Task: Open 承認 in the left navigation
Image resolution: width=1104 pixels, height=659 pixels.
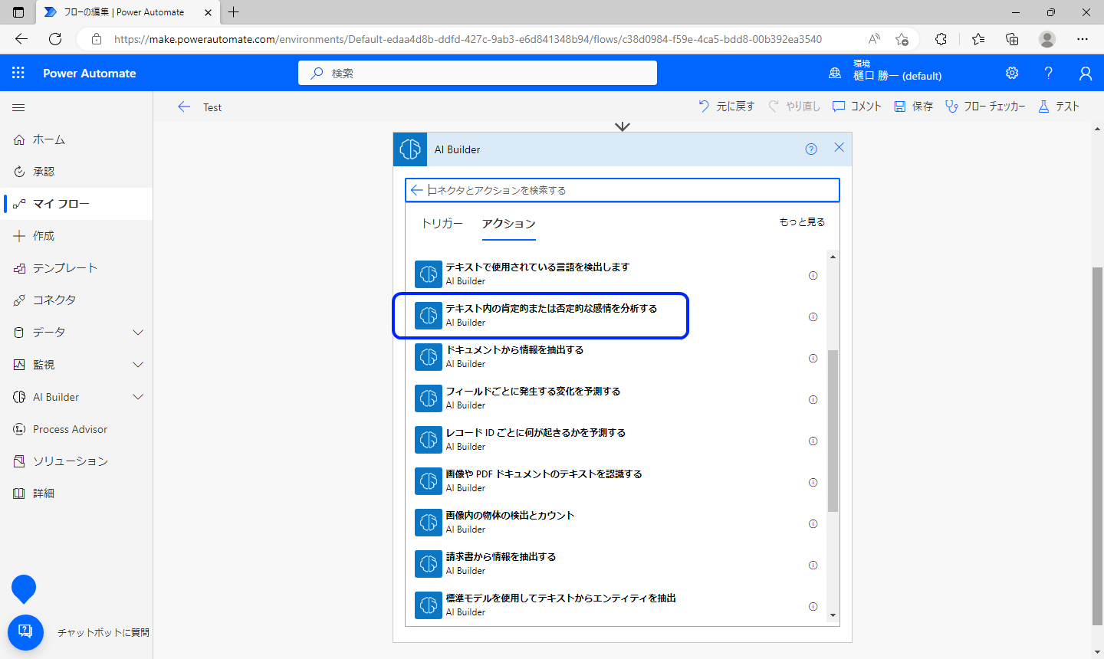Action: click(x=76, y=172)
